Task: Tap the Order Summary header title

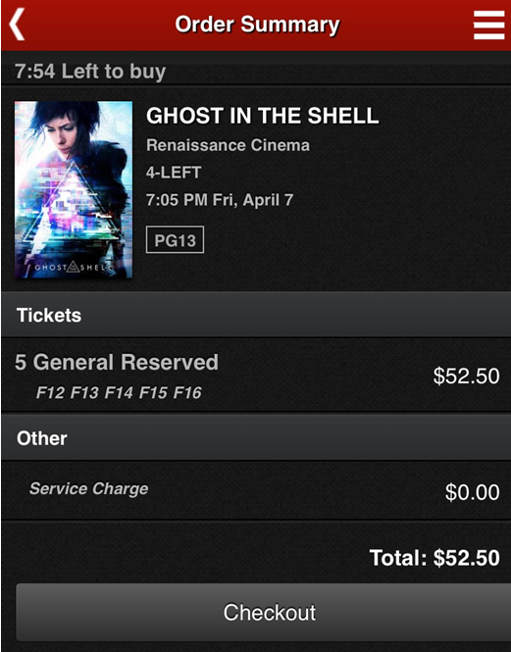Action: pos(257,25)
